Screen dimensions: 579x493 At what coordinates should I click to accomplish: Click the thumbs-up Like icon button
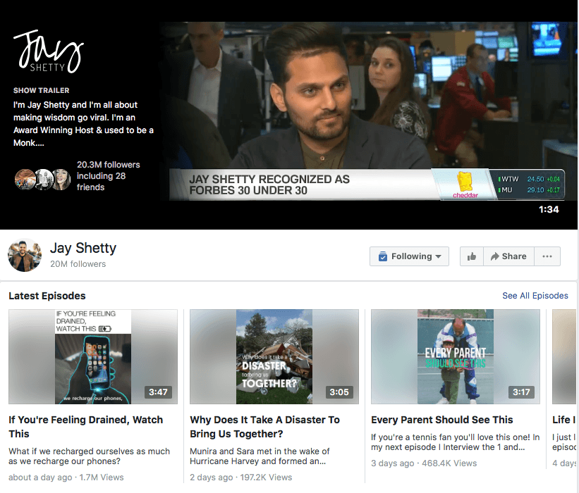coord(472,256)
